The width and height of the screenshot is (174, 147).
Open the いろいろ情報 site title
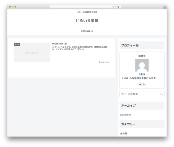pyautogui.click(x=87, y=21)
